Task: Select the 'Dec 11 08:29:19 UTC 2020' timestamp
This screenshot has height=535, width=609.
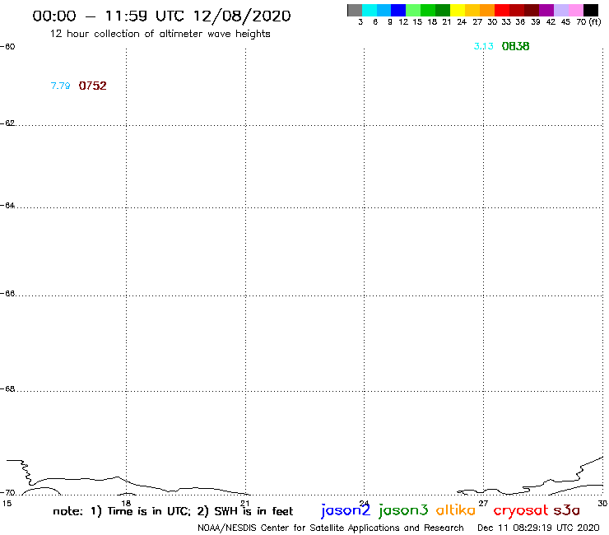Action: [538, 528]
